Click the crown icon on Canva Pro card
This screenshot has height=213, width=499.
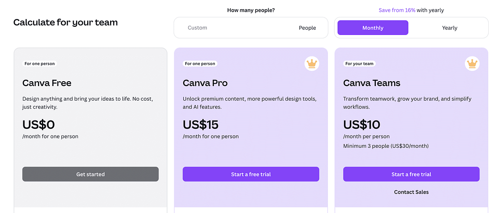(x=312, y=64)
